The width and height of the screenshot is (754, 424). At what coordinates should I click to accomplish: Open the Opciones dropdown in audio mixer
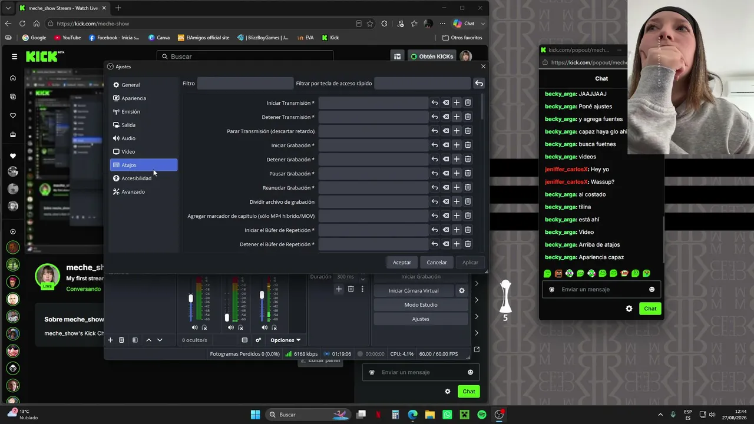pyautogui.click(x=285, y=340)
